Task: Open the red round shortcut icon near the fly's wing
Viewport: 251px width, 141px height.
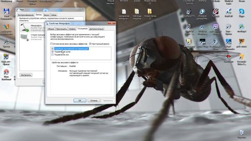Action: pos(228,57)
